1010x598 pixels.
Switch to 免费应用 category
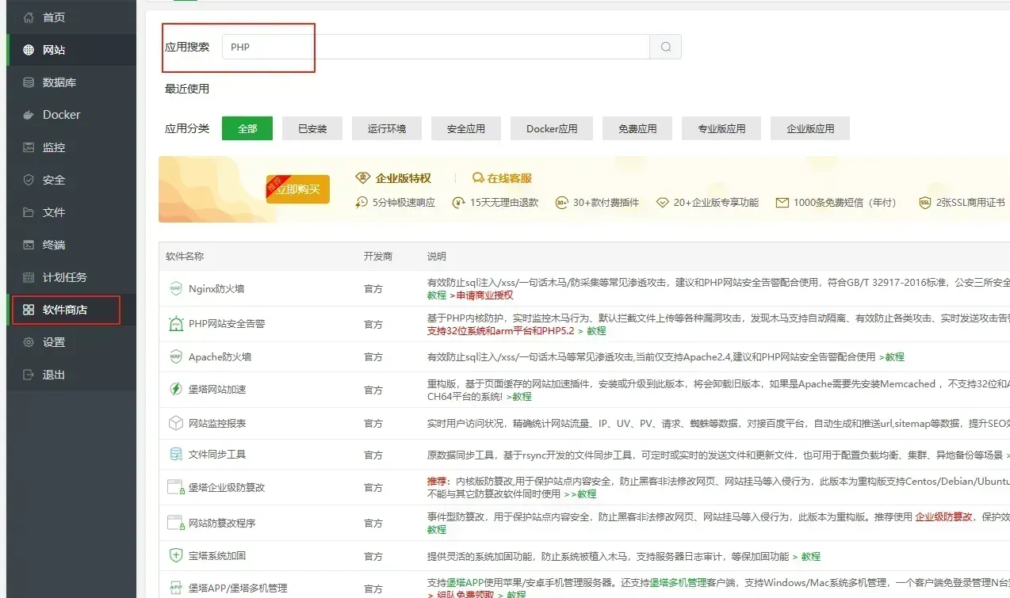pyautogui.click(x=637, y=128)
